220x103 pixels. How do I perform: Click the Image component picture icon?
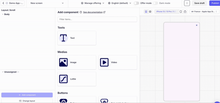(64, 62)
